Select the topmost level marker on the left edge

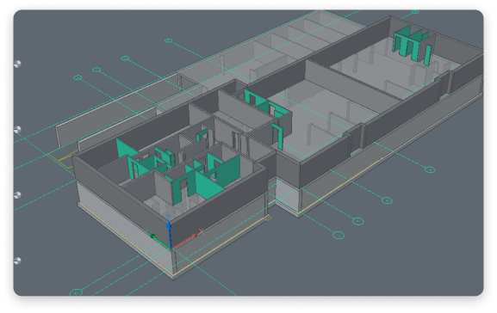[17, 64]
